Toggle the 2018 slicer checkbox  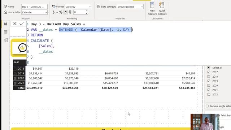click(209, 77)
